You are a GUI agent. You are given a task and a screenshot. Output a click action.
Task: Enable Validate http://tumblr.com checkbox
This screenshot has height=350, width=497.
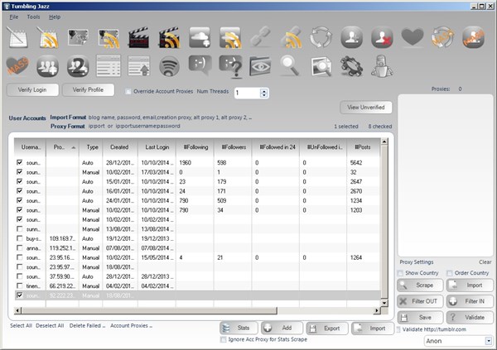pos(398,330)
